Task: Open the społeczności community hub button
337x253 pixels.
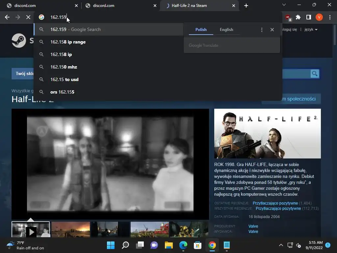Action: coord(299,99)
